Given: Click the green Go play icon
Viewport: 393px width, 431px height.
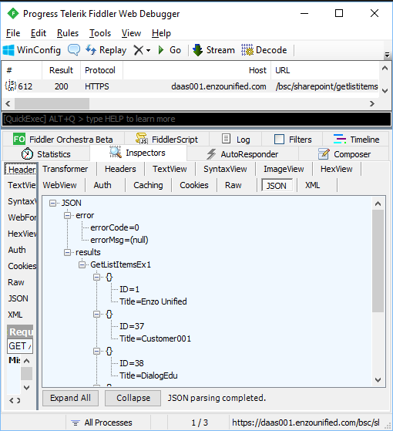Looking at the screenshot, I should tap(161, 50).
